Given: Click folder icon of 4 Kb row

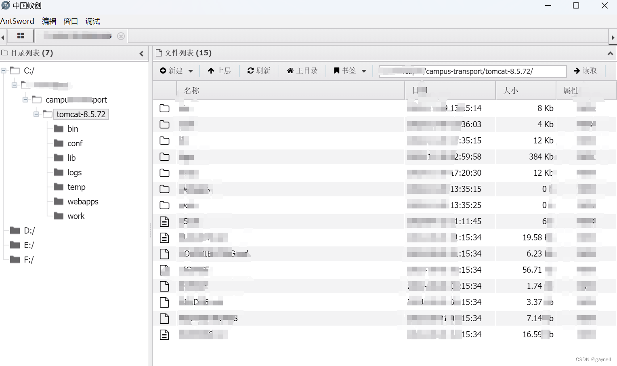Looking at the screenshot, I should [x=164, y=124].
